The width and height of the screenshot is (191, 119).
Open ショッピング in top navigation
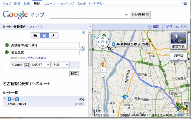(66, 4)
